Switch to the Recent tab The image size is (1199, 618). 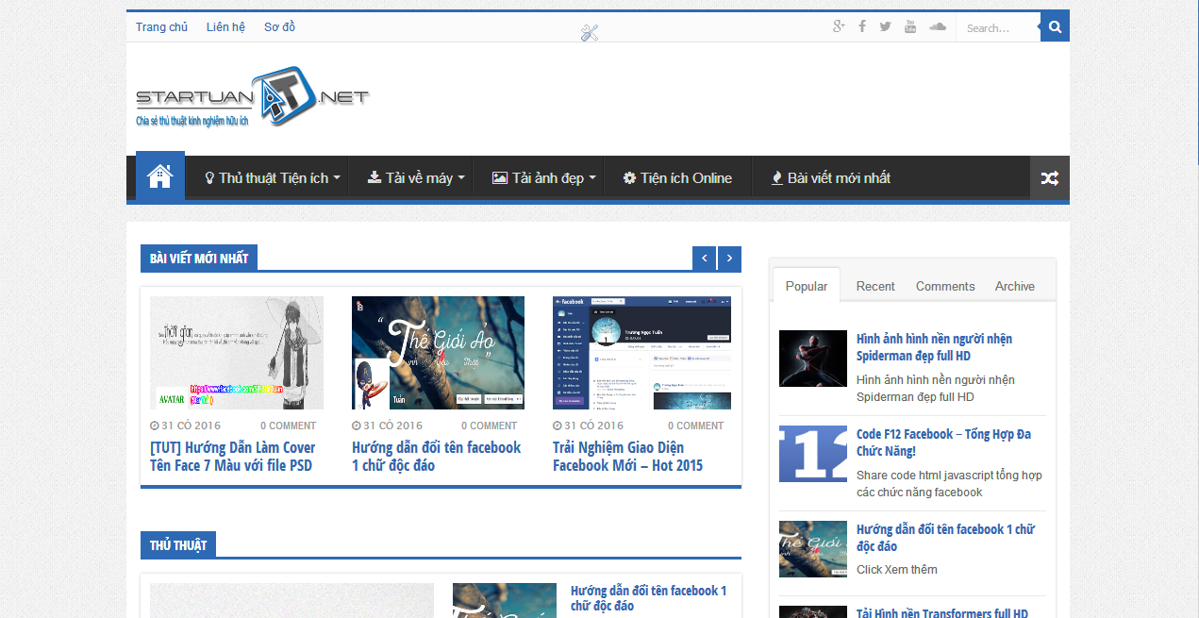[x=875, y=286]
